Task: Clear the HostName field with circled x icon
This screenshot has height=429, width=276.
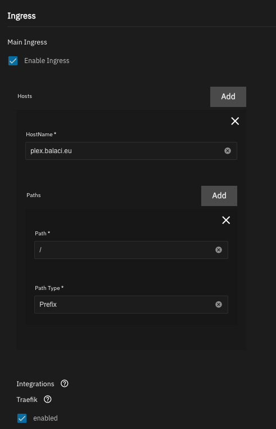Action: point(228,151)
